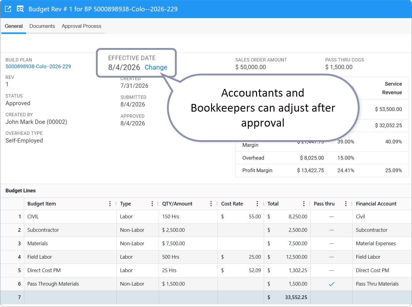Click the 150 Hrs quantity cell

pyautogui.click(x=188, y=216)
